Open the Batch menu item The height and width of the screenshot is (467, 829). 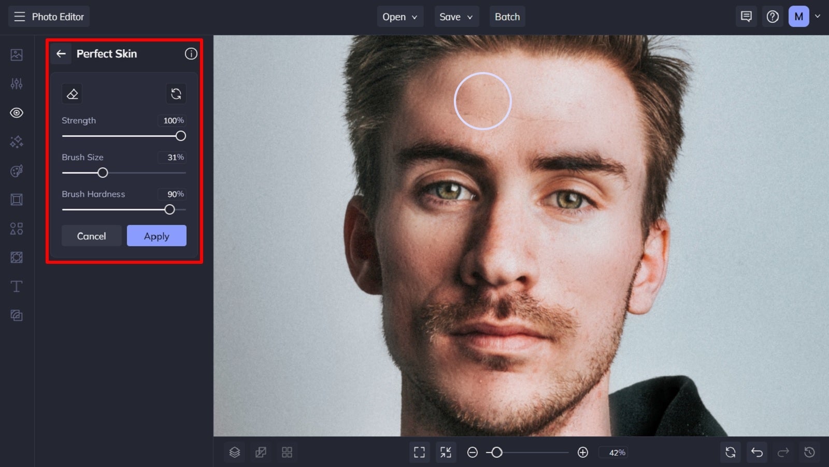point(507,17)
